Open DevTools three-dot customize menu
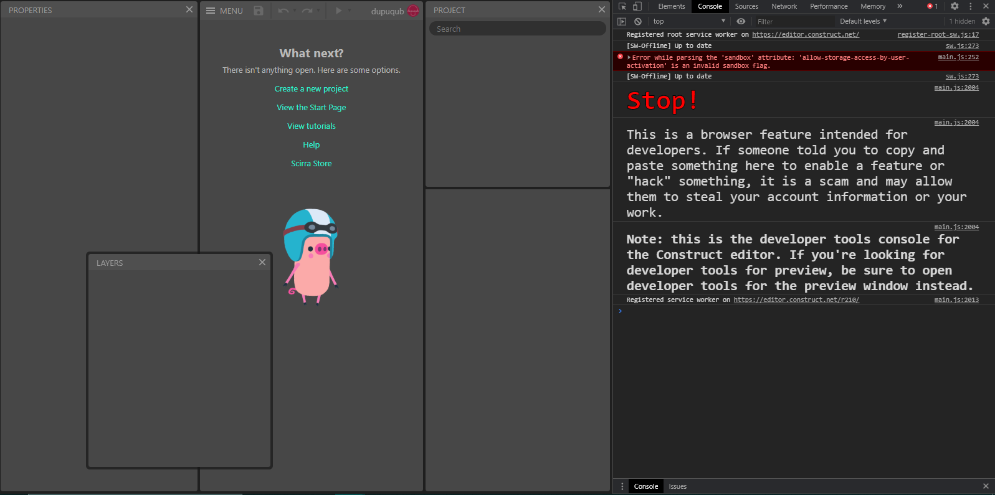The width and height of the screenshot is (995, 495). [x=970, y=6]
